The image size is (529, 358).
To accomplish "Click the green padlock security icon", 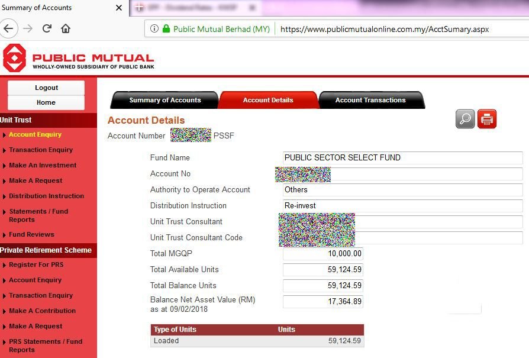I will tap(166, 28).
